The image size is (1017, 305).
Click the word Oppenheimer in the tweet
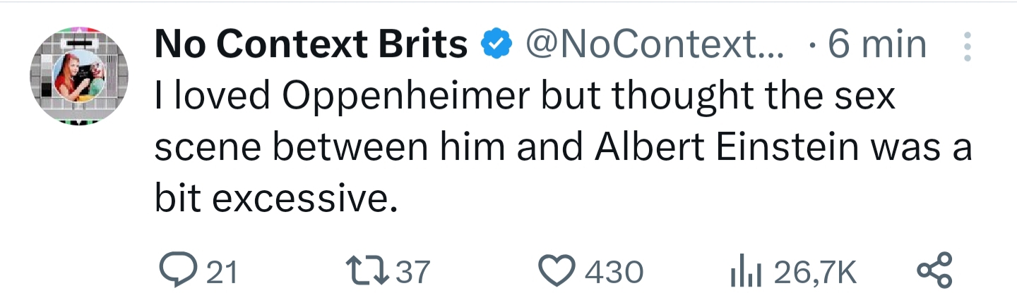(405, 97)
